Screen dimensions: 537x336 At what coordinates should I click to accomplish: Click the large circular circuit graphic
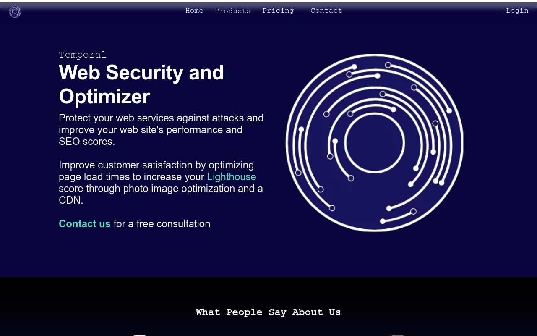pyautogui.click(x=374, y=143)
